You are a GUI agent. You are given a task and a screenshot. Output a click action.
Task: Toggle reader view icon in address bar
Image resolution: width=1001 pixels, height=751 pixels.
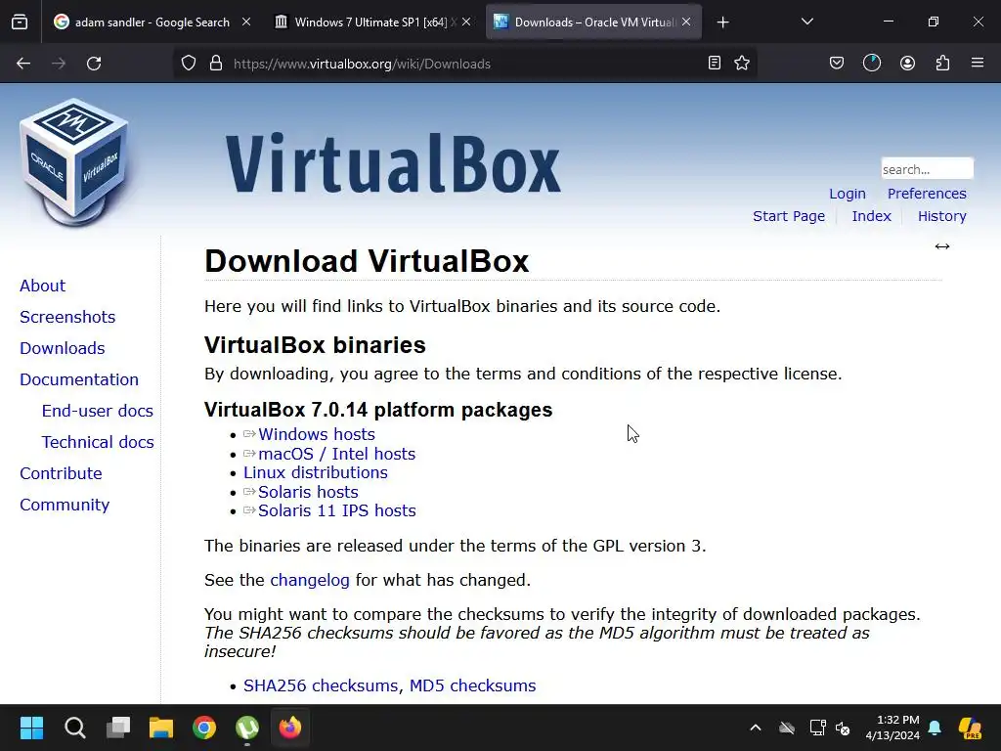click(x=715, y=63)
